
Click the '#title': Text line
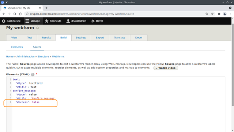pyautogui.click(x=26, y=87)
